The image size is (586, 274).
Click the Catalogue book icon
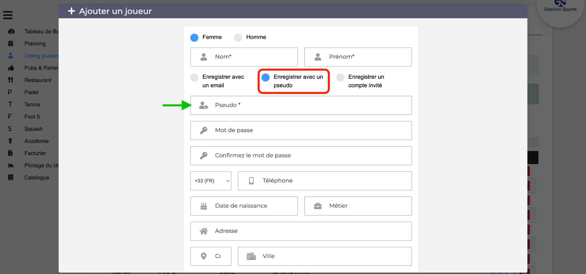click(11, 177)
